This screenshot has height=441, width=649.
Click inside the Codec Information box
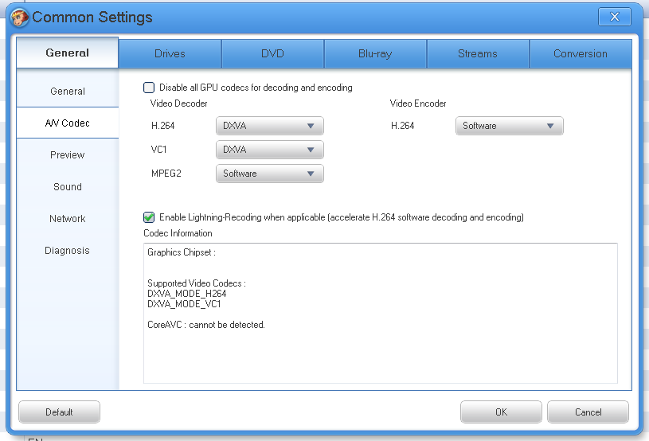[381, 313]
